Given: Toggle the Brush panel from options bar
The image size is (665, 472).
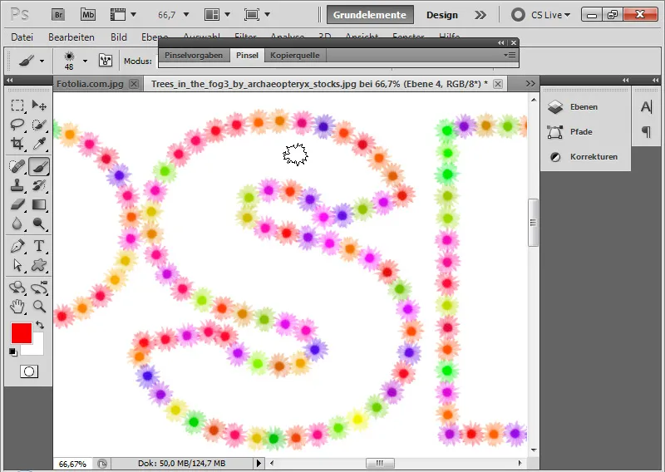Looking at the screenshot, I should click(x=106, y=61).
